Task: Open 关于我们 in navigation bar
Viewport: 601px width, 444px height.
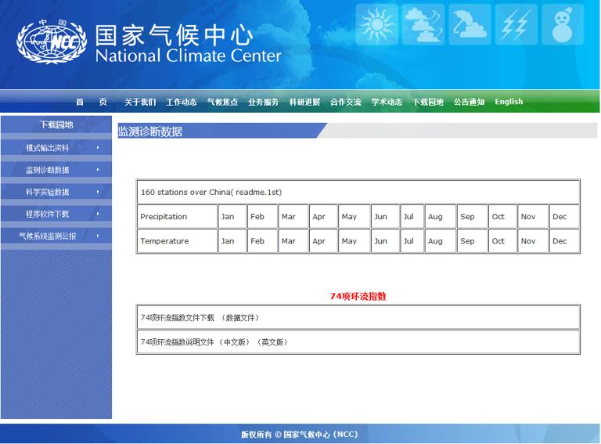Action: pos(140,102)
